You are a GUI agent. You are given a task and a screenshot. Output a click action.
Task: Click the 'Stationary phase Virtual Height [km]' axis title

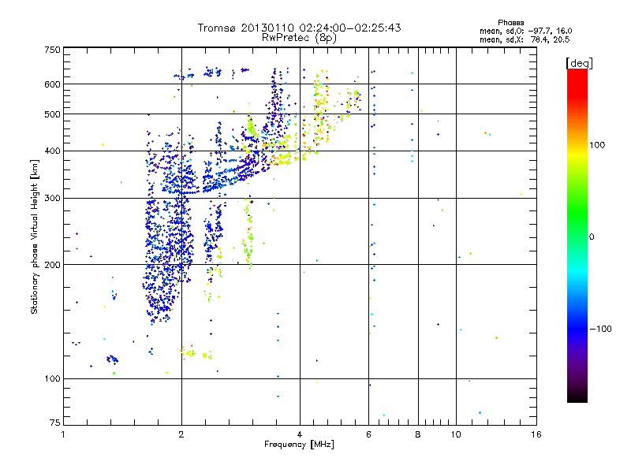[35, 236]
